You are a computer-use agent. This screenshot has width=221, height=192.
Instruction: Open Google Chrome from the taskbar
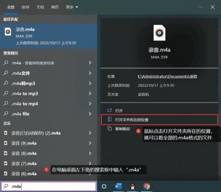pos(147,186)
